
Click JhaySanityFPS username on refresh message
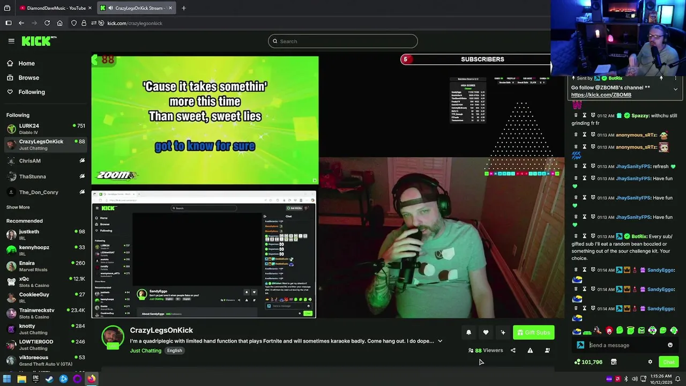(x=633, y=167)
